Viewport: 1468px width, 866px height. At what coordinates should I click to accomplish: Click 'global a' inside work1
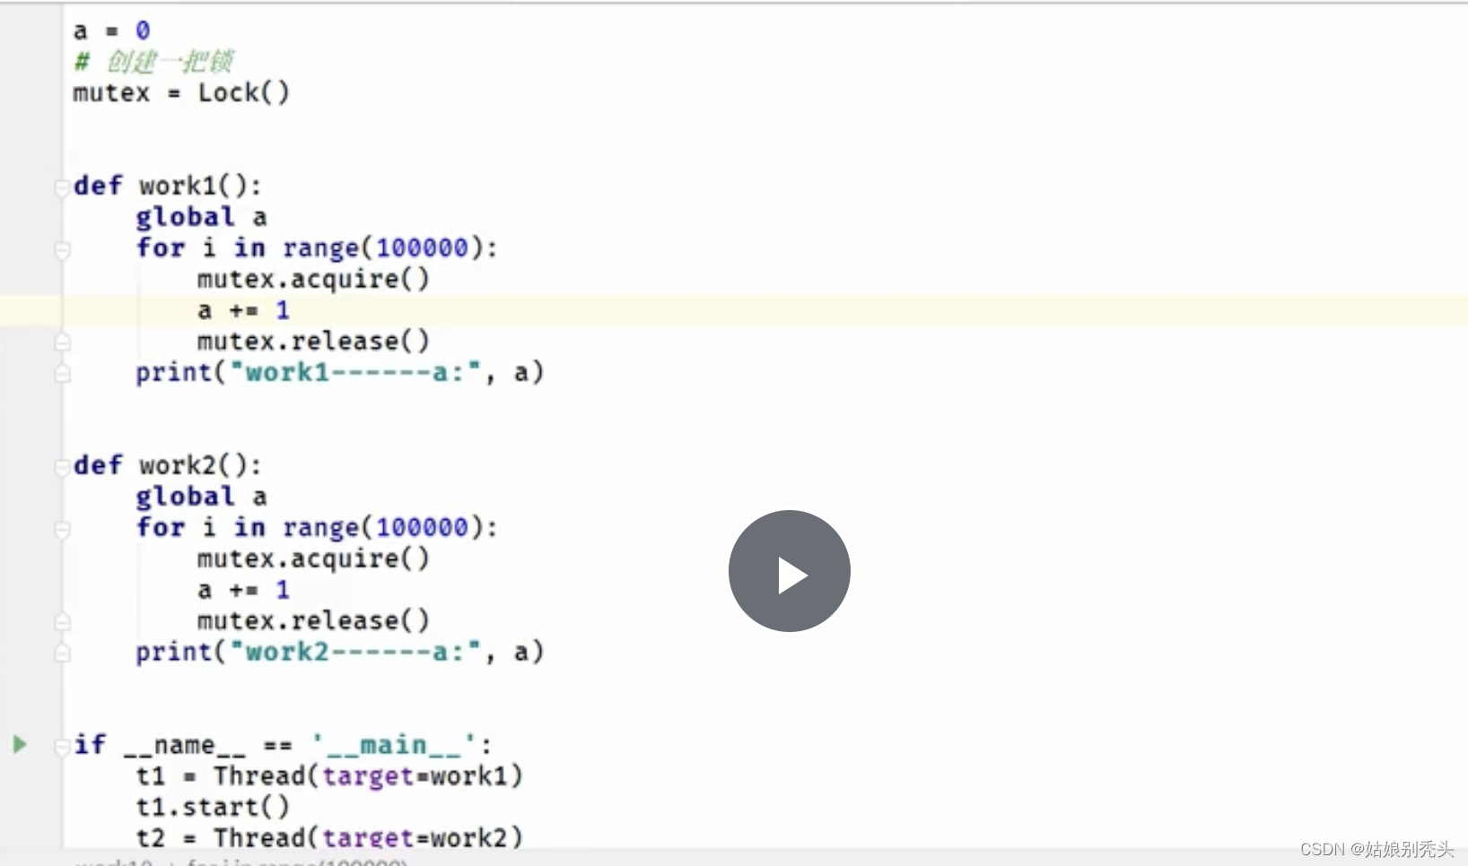coord(201,217)
